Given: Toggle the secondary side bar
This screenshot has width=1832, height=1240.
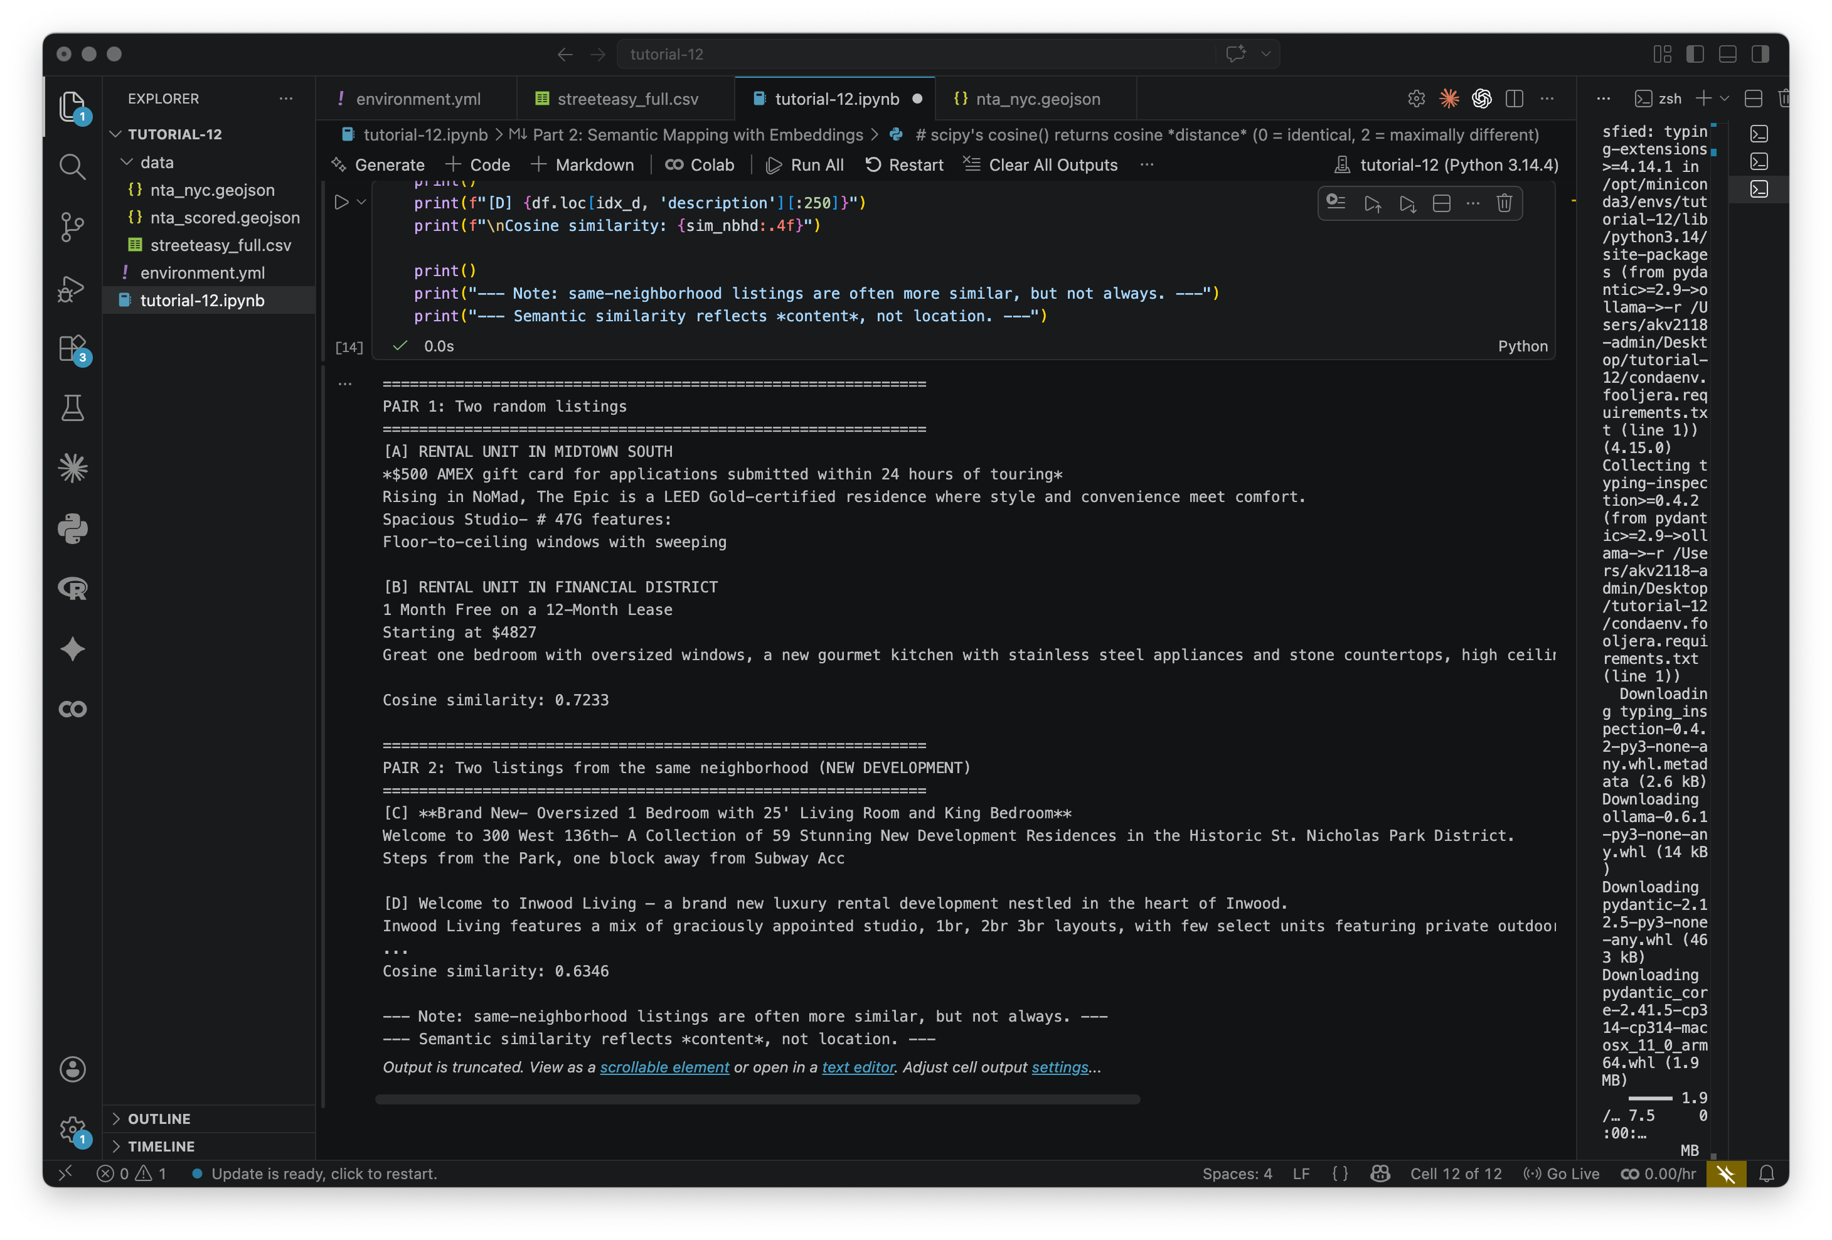Looking at the screenshot, I should [x=1760, y=53].
